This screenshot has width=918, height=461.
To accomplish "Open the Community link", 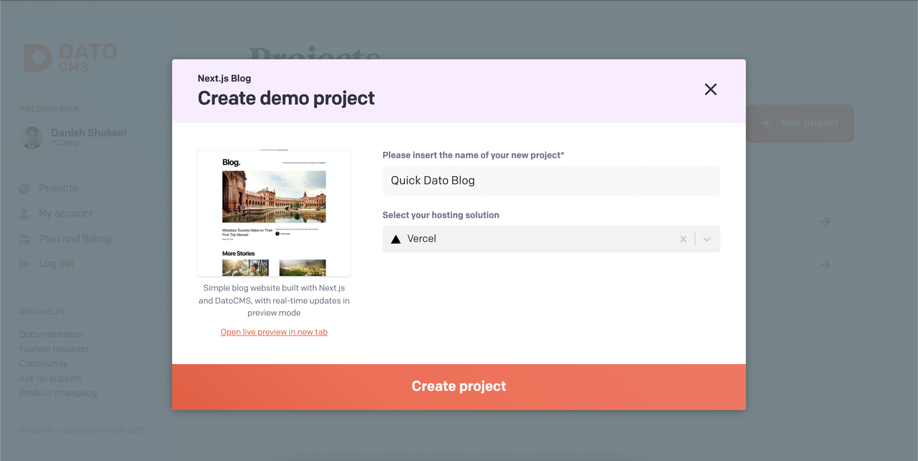I will click(43, 363).
